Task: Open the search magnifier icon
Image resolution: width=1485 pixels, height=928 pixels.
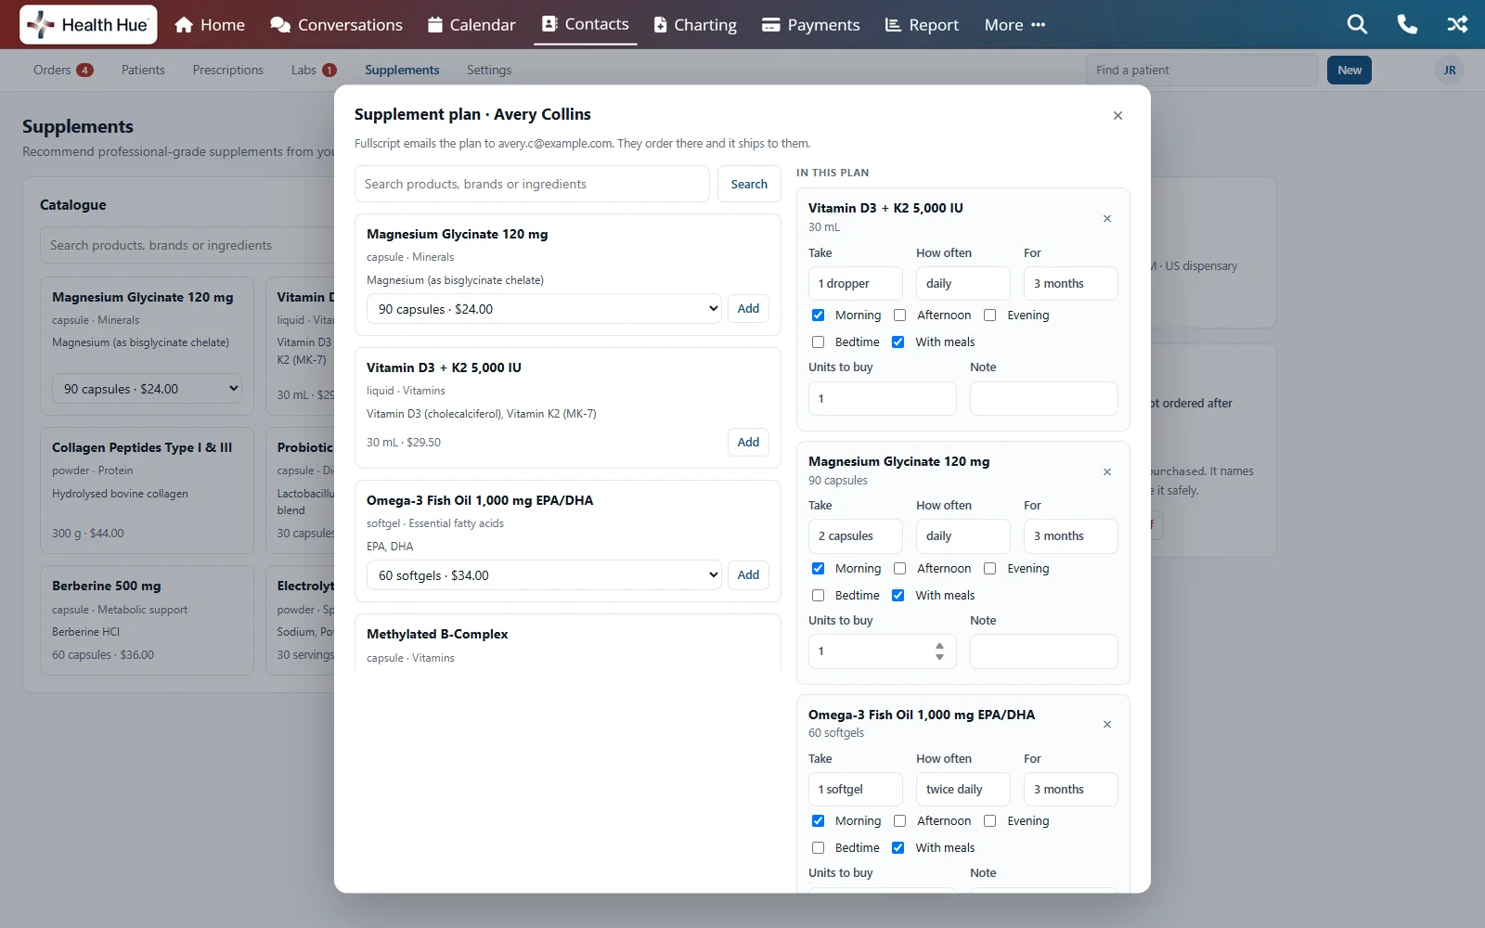Action: (x=1357, y=25)
